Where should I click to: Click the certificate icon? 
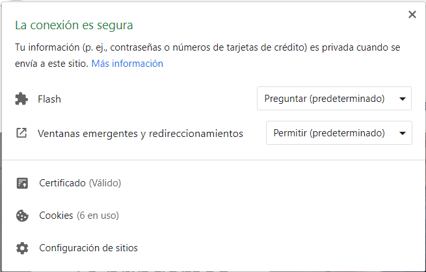click(x=22, y=183)
